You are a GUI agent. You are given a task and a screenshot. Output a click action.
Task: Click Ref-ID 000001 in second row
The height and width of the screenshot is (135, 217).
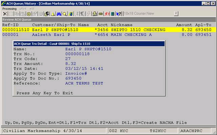click(x=11, y=35)
